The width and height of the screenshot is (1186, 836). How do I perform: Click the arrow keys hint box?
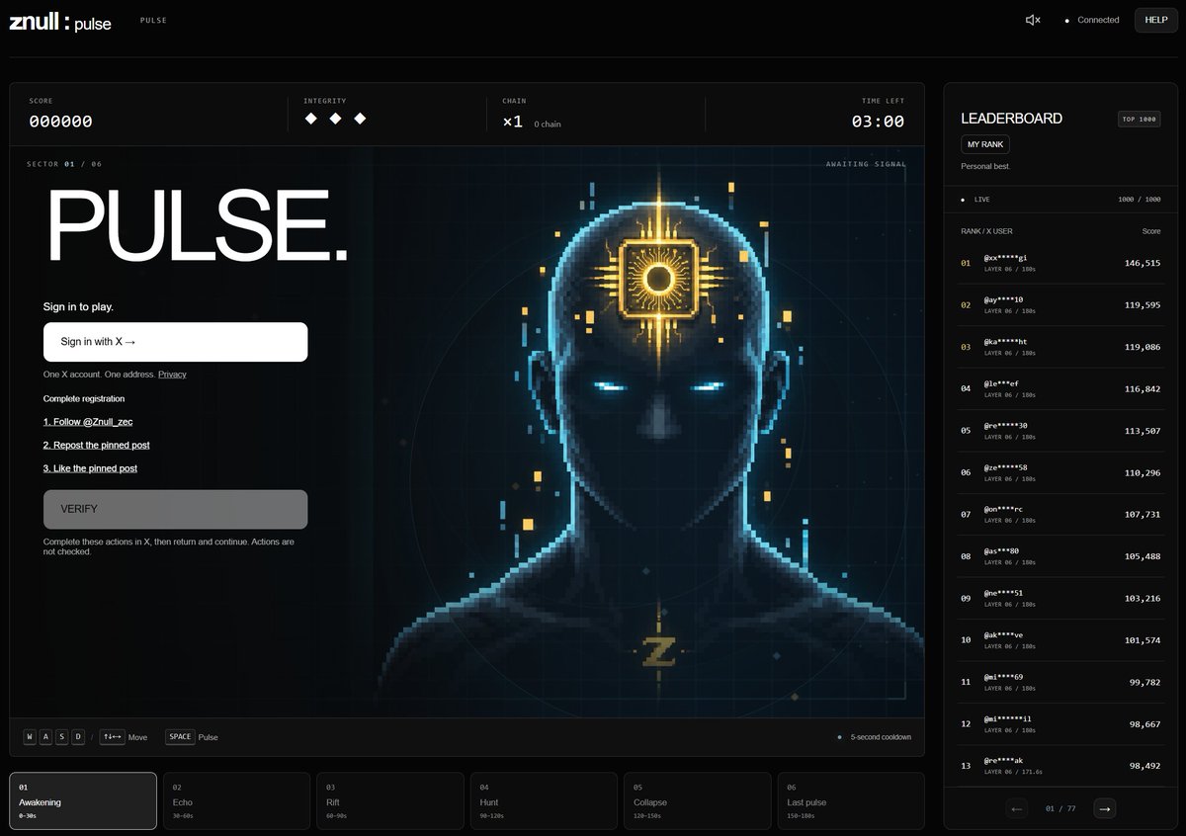(113, 737)
